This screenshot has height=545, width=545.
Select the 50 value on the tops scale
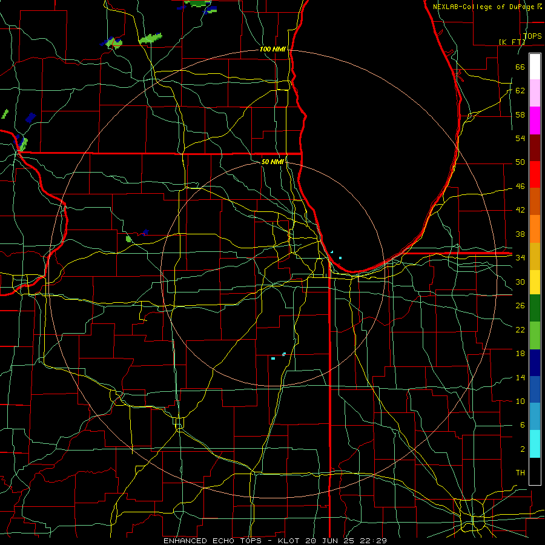coord(520,162)
